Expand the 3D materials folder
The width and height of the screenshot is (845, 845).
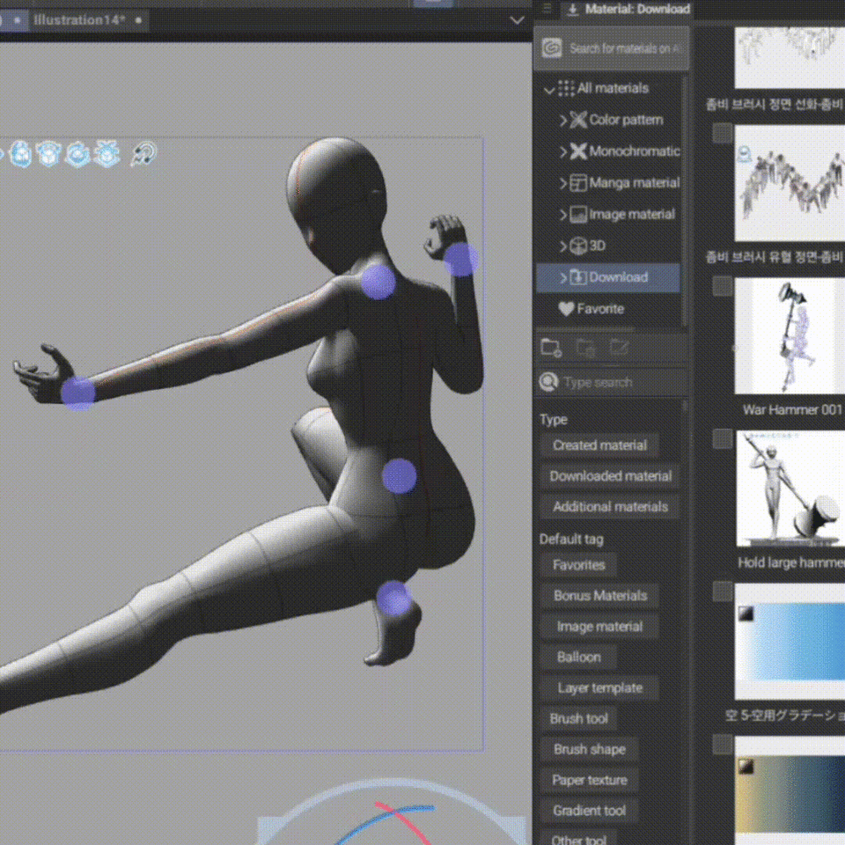click(x=562, y=246)
